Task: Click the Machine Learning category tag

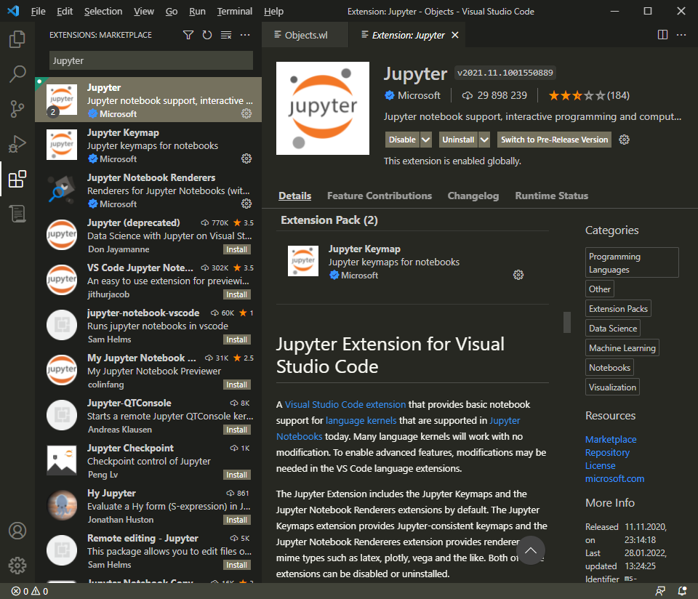Action: (622, 347)
